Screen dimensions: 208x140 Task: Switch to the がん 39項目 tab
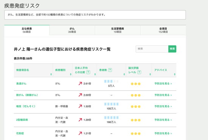(x=72, y=30)
